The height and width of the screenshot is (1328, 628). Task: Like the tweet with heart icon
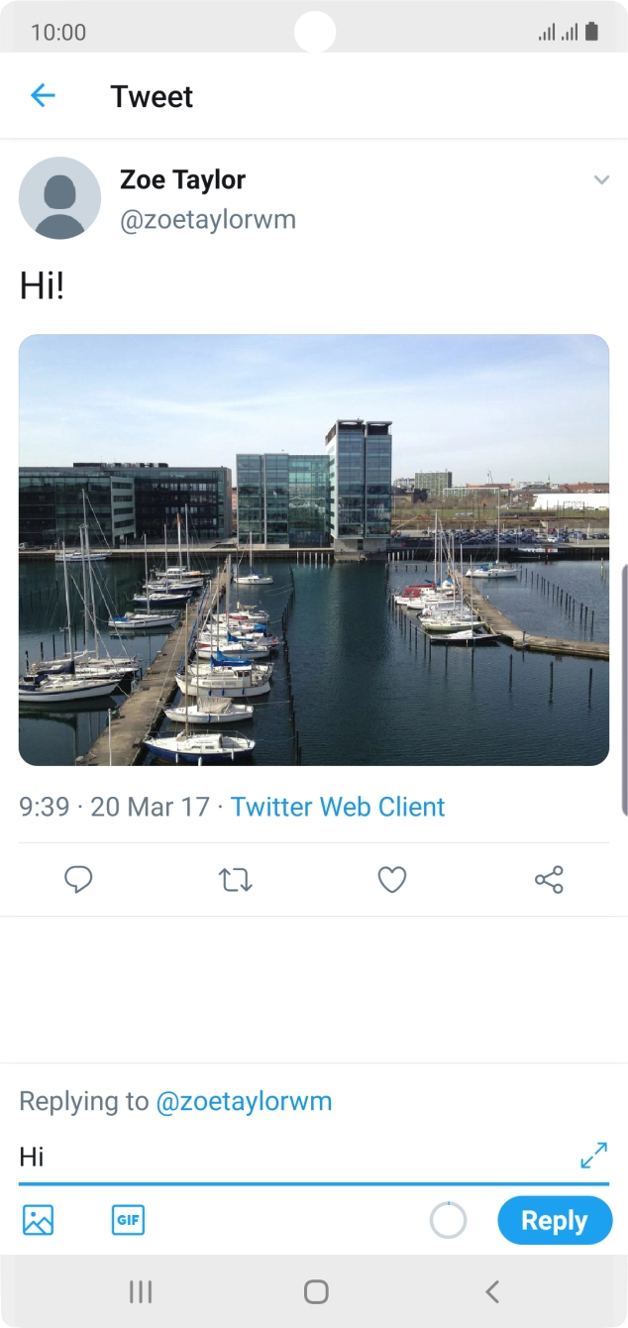click(x=392, y=879)
